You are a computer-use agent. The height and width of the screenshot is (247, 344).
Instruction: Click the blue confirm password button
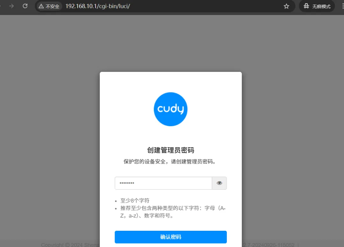click(x=171, y=237)
